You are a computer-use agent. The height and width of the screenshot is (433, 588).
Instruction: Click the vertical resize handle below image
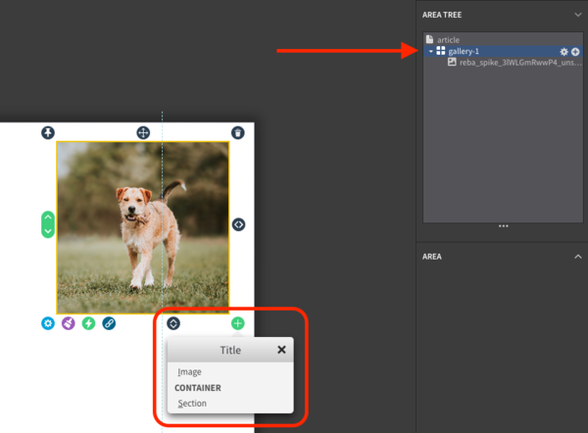point(173,323)
